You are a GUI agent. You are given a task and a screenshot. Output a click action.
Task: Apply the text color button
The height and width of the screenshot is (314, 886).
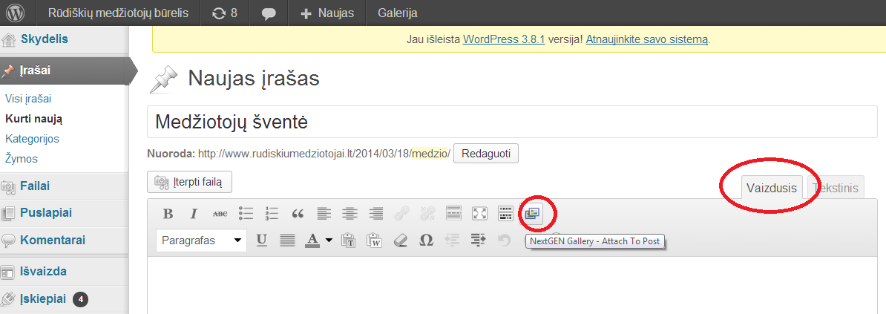[x=312, y=241]
